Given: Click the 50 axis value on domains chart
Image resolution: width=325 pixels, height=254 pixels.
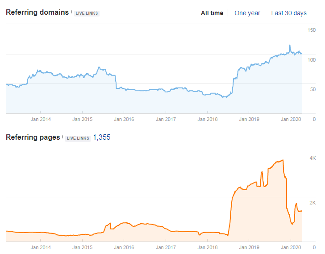Looking at the screenshot, I should 313,89.
